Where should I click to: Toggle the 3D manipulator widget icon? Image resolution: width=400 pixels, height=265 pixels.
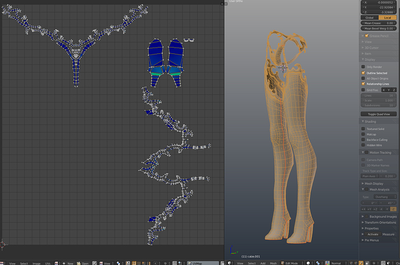(x=328, y=263)
